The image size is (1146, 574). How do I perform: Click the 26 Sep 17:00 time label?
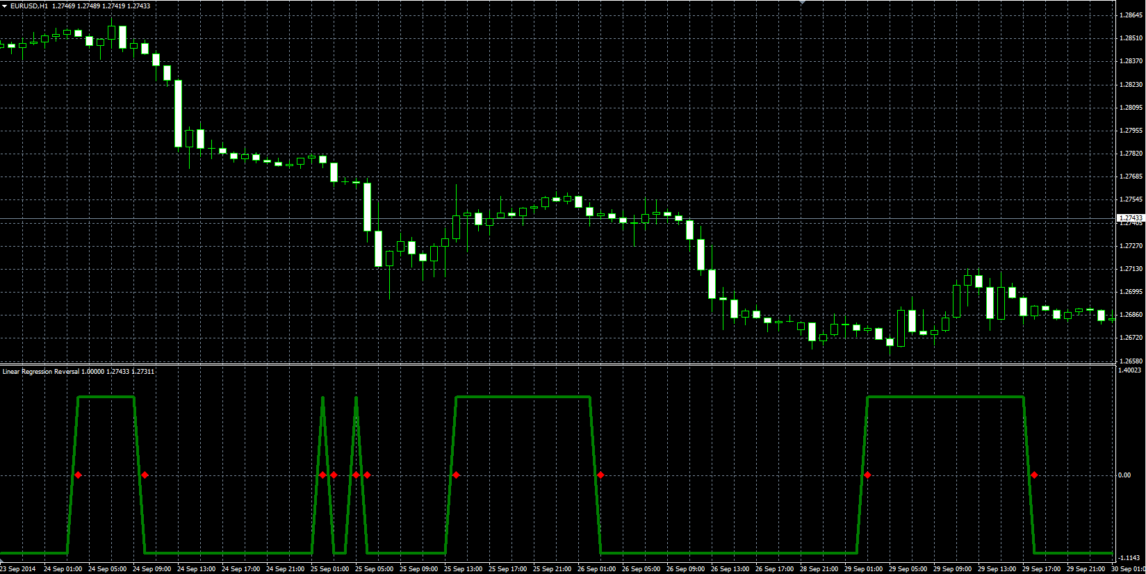click(x=774, y=569)
